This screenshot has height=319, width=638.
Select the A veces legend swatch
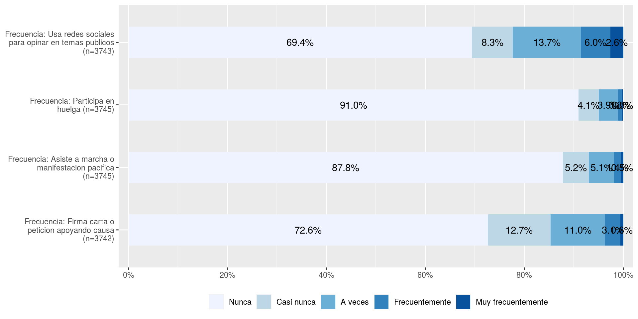pos(328,302)
